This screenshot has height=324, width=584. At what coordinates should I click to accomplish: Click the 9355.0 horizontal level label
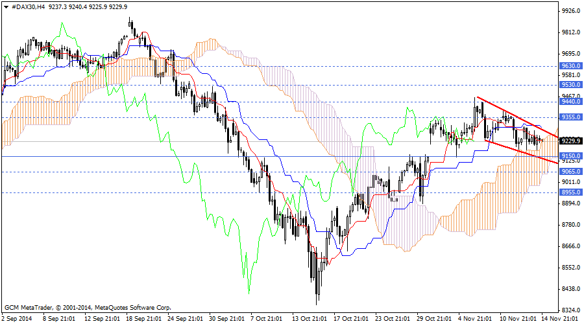[571, 117]
